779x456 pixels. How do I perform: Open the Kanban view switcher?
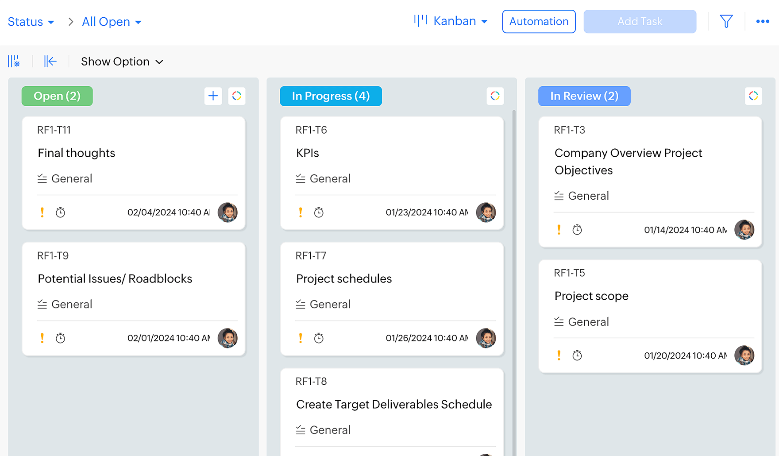pyautogui.click(x=451, y=21)
